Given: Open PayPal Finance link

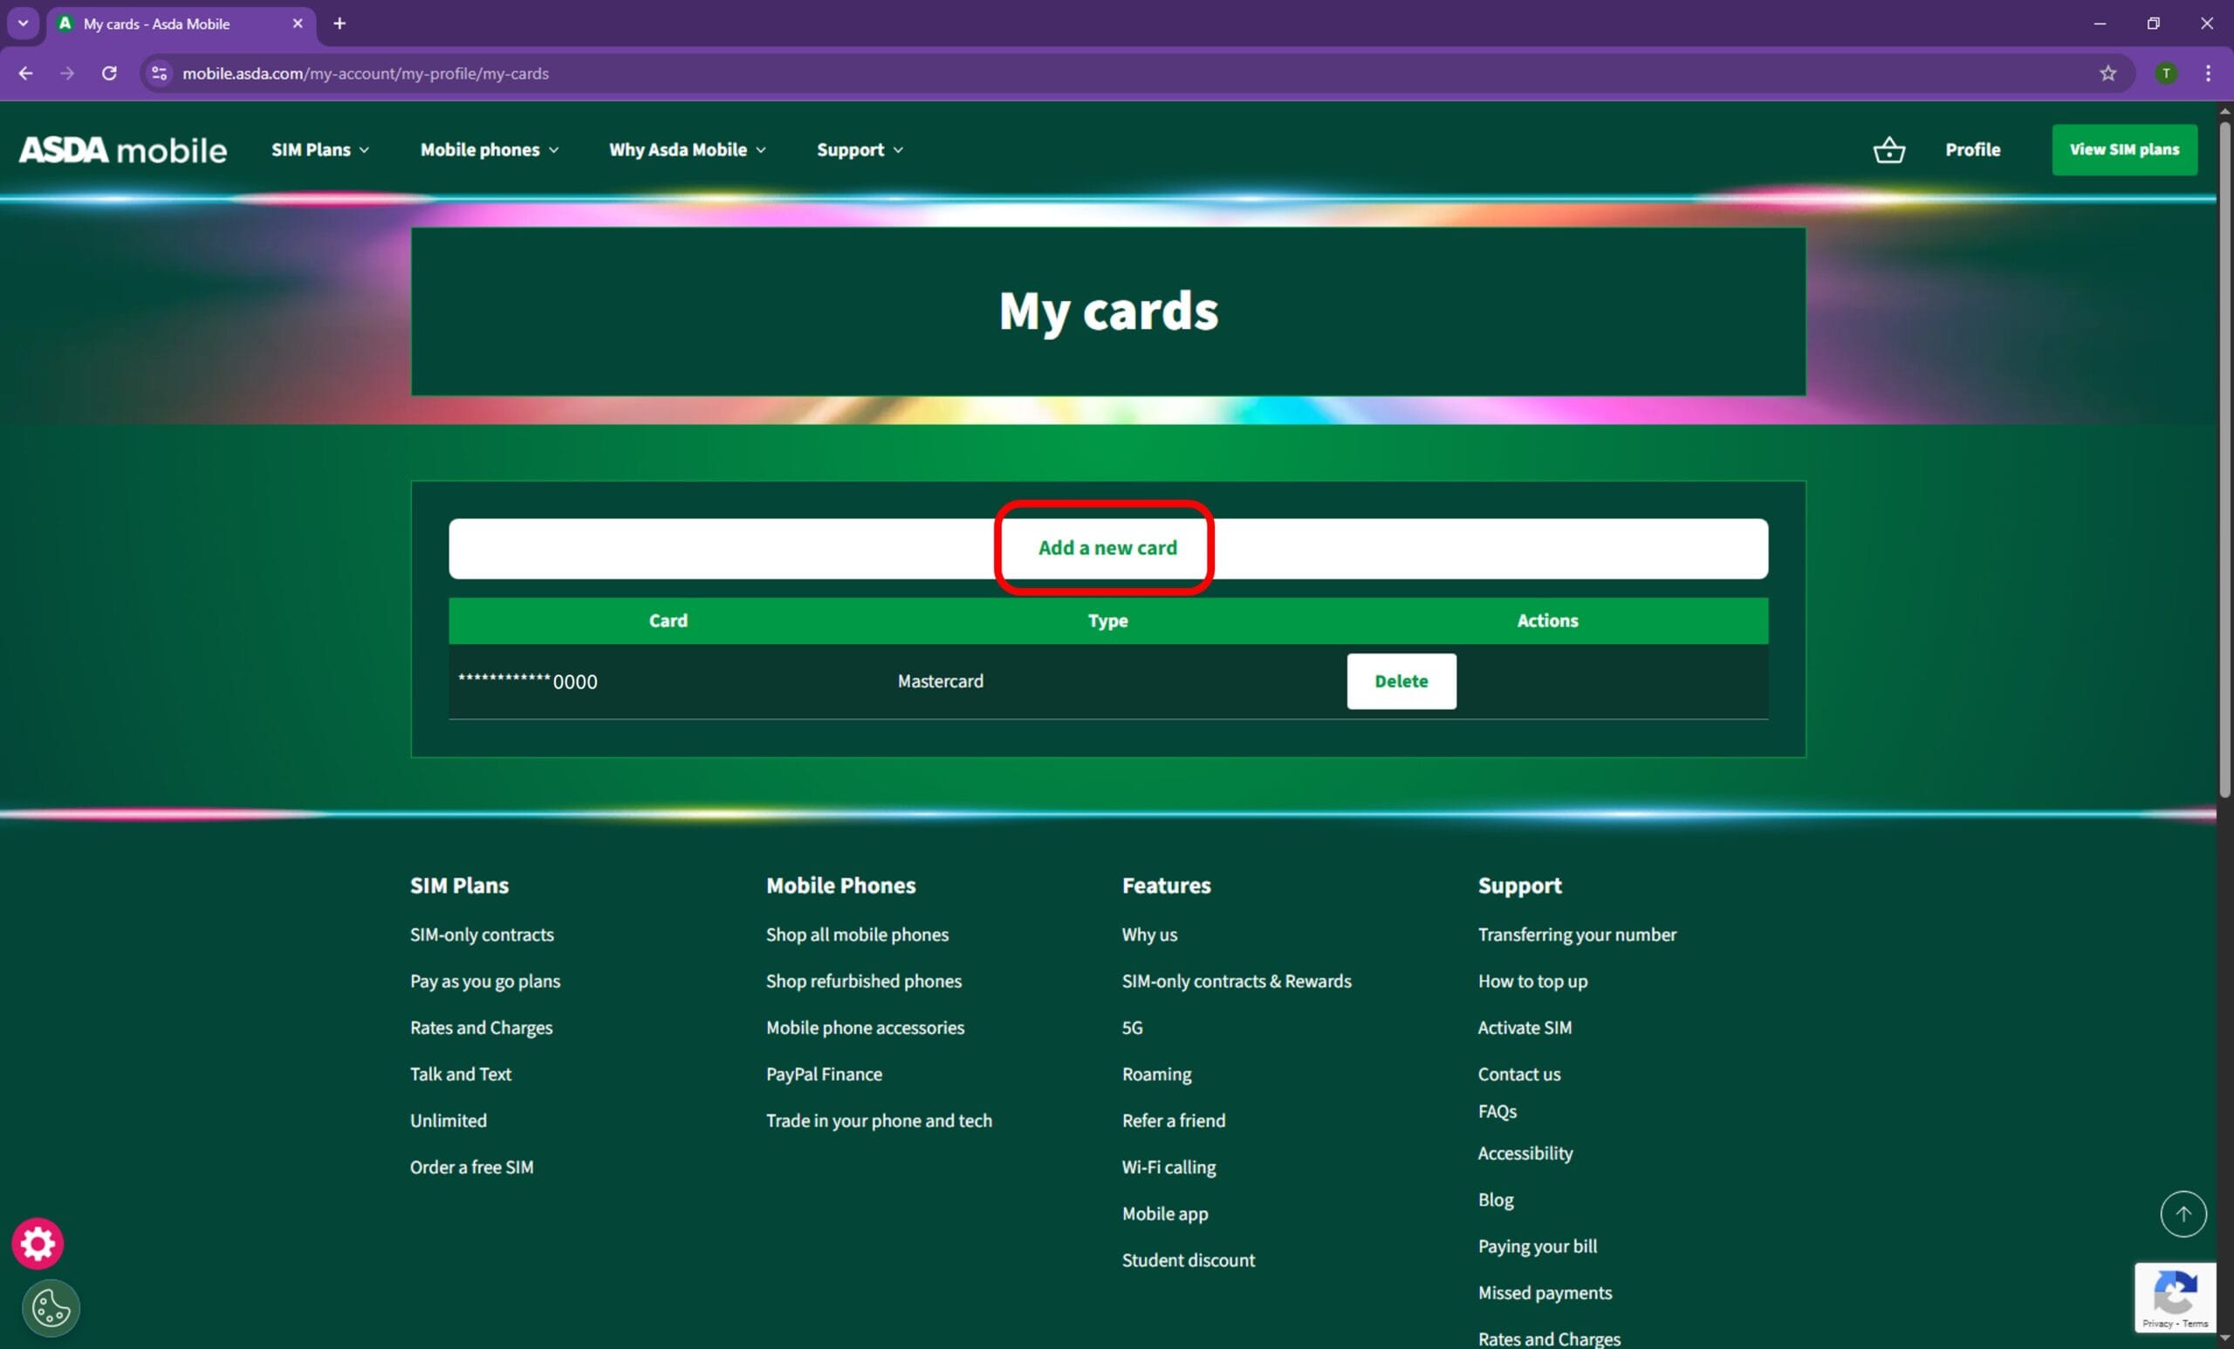Looking at the screenshot, I should click(x=823, y=1074).
